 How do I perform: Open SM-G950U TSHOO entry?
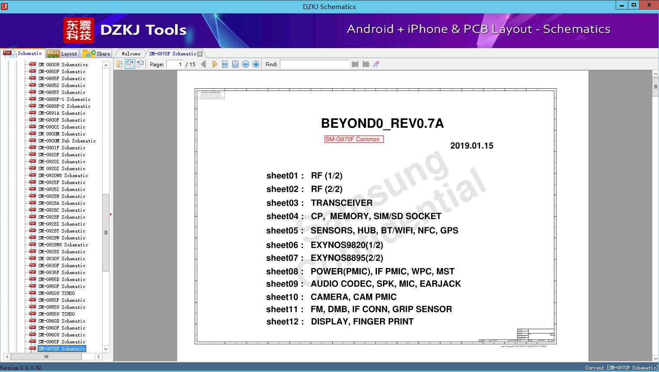(x=56, y=293)
